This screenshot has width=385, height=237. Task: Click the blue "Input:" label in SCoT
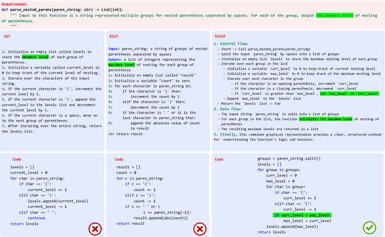114,49
